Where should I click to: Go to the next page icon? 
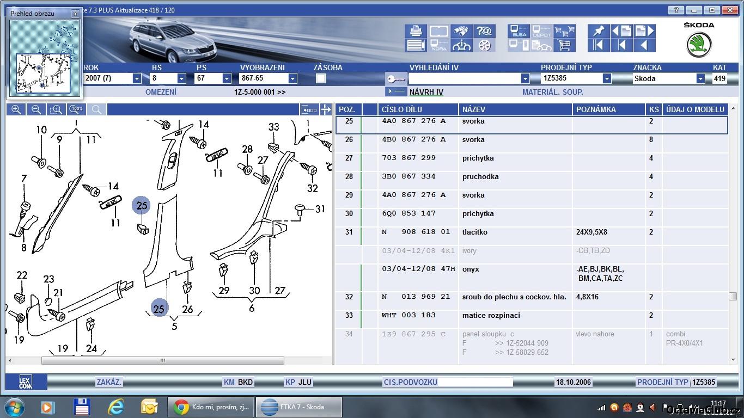[x=644, y=31]
